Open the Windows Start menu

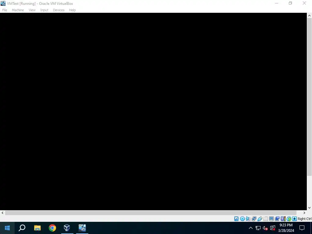tap(7, 228)
